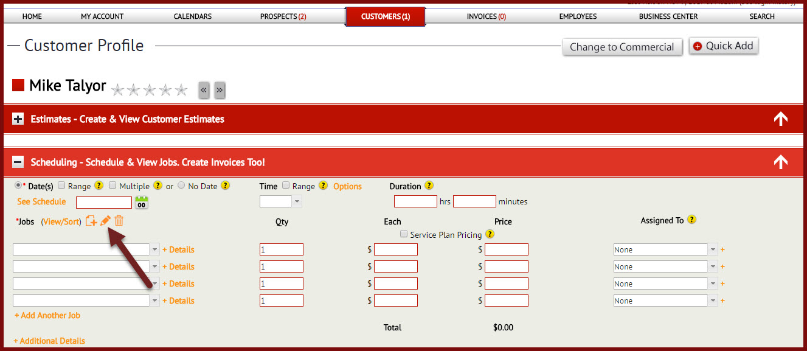Open the SEARCH tab
This screenshot has width=807, height=351.
[x=762, y=16]
